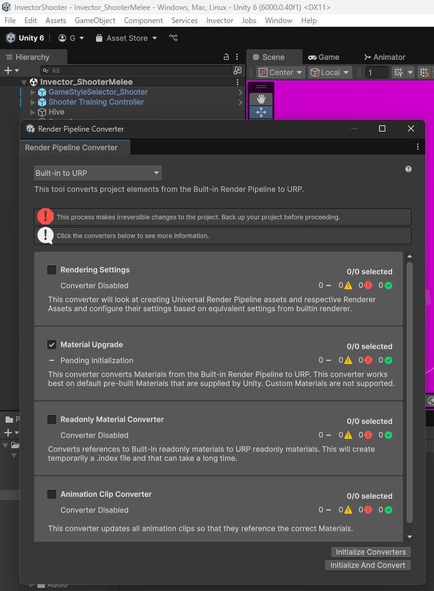This screenshot has height=591, width=434.
Task: Open the Project panel create plus dropdown
Action: tap(11, 433)
